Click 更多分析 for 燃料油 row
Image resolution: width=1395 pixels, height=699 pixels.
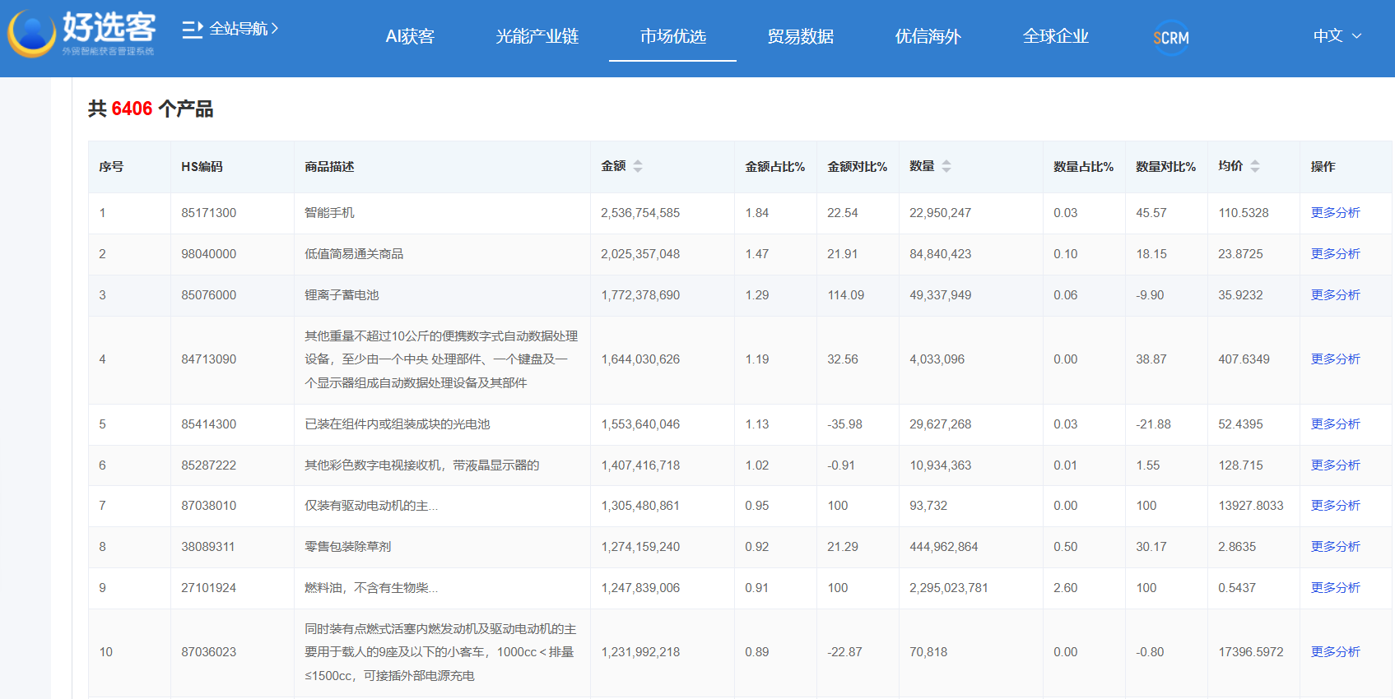click(x=1336, y=588)
